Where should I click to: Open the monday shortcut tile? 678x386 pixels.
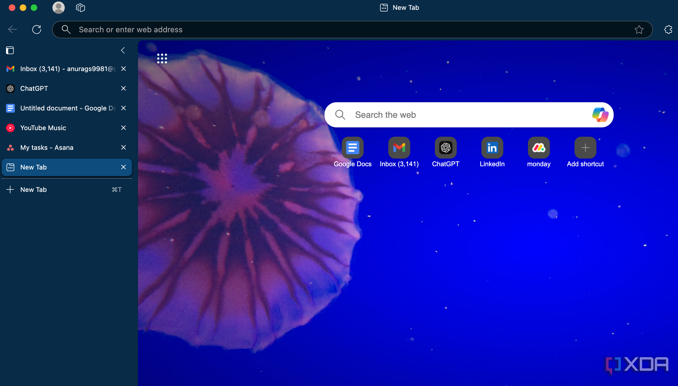539,148
